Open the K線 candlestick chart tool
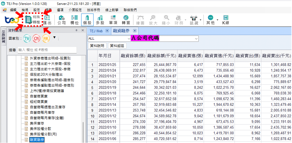The width and height of the screenshot is (292, 143). tap(226, 20)
